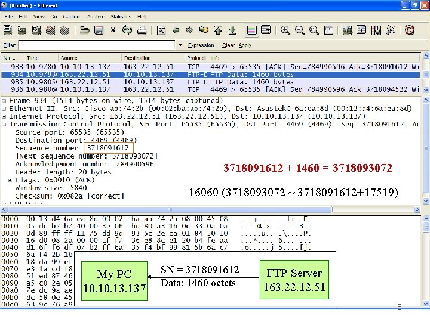This screenshot has height=322, width=430.
Task: Expand the Ethernet II tree node
Action: coord(4,109)
